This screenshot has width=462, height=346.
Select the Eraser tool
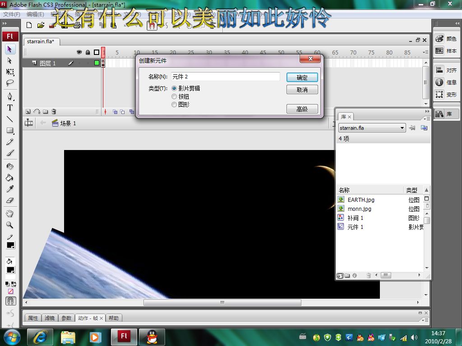coord(10,200)
